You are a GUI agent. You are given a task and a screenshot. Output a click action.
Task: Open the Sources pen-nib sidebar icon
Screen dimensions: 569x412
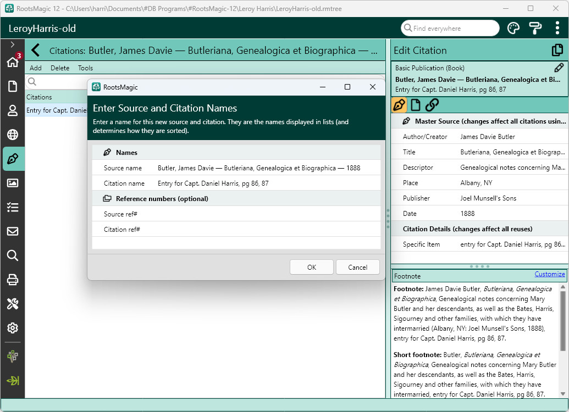coord(12,159)
